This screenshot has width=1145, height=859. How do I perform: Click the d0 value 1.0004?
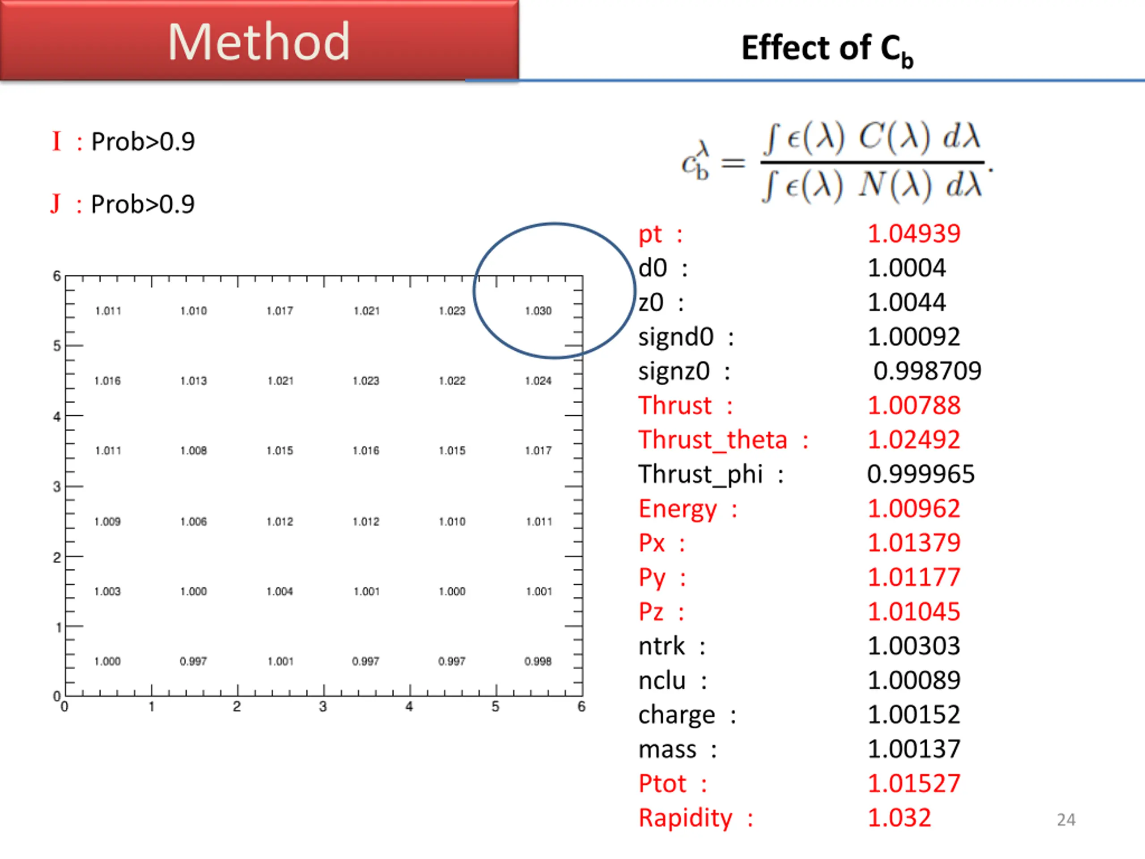click(x=906, y=268)
